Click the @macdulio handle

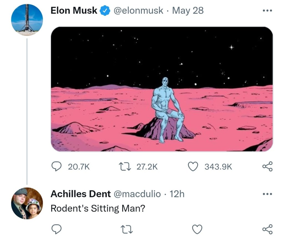[137, 194]
